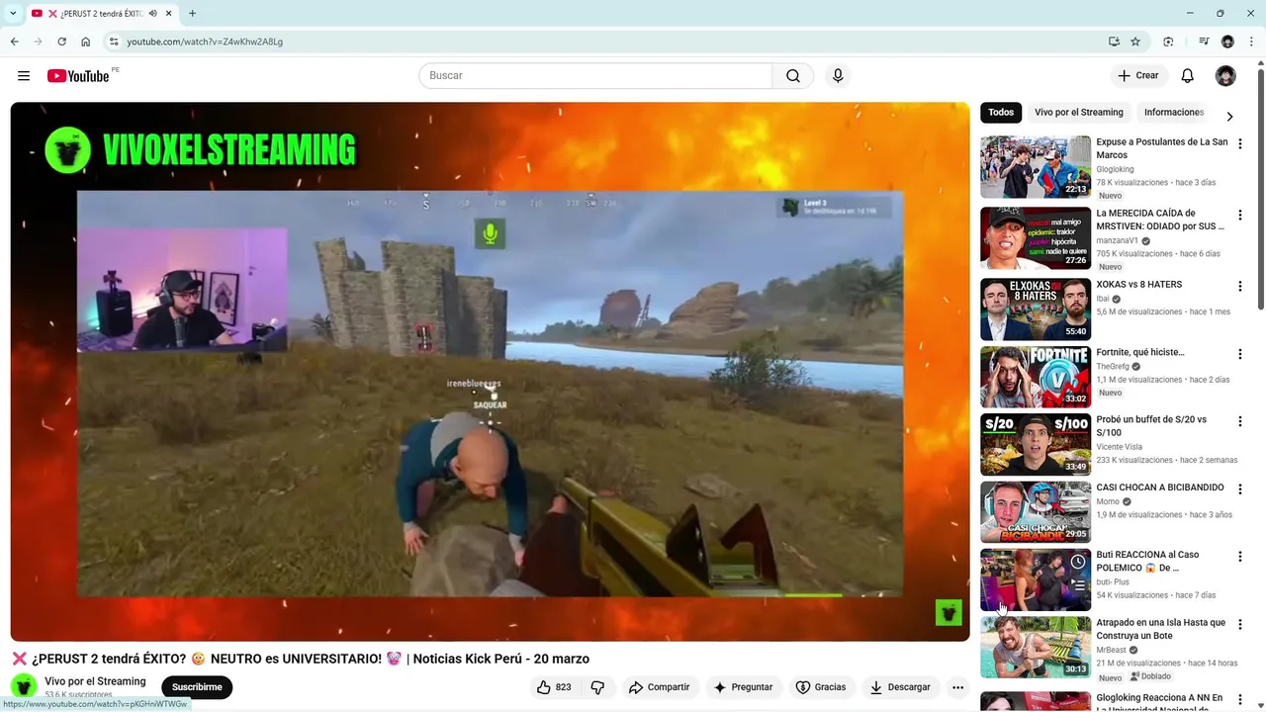Open the Probé un buffet thumbnail
Screen dimensions: 1266x712
(x=1036, y=445)
